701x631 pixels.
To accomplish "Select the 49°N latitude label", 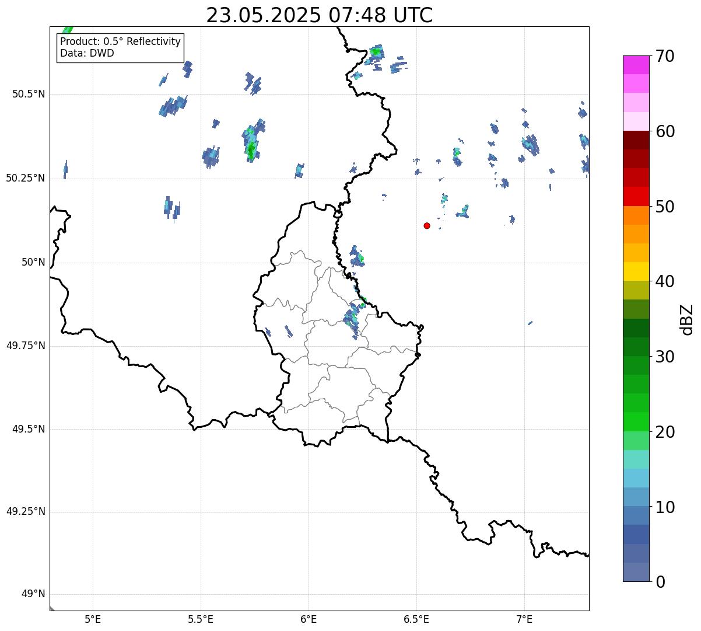I will click(x=33, y=594).
